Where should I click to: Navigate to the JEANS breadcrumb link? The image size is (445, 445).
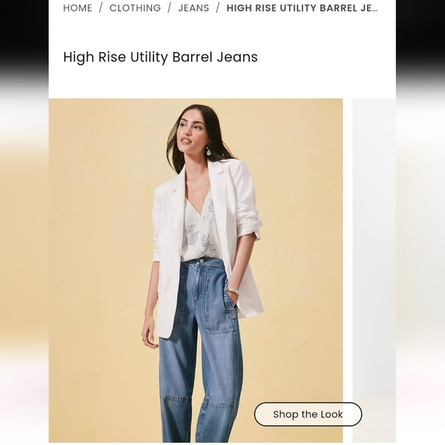(193, 8)
